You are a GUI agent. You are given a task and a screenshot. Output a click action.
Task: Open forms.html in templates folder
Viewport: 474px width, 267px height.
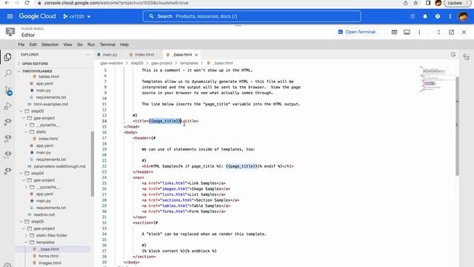tap(48, 256)
